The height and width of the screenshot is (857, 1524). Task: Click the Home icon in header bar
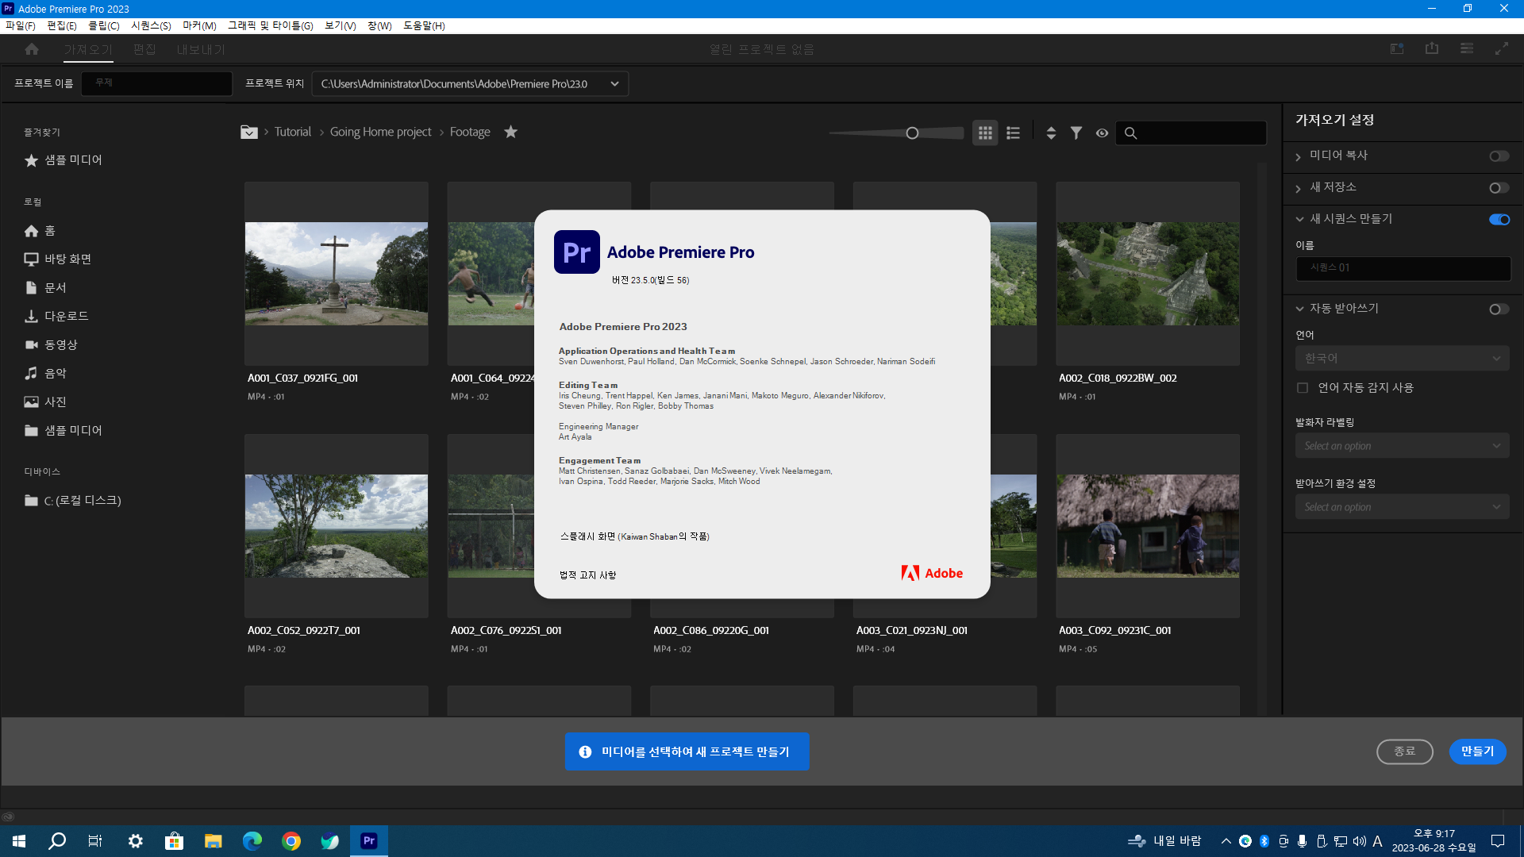coord(32,49)
